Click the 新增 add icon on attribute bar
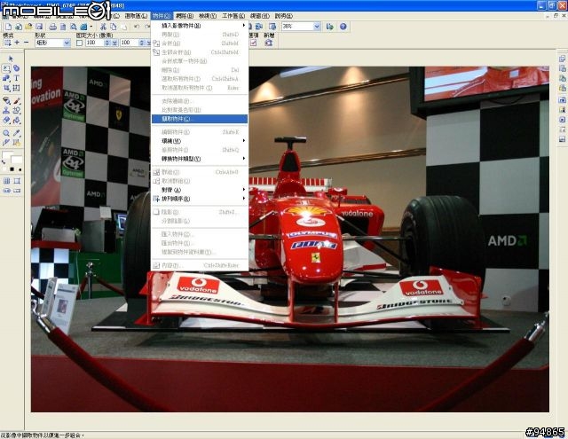 [268, 43]
